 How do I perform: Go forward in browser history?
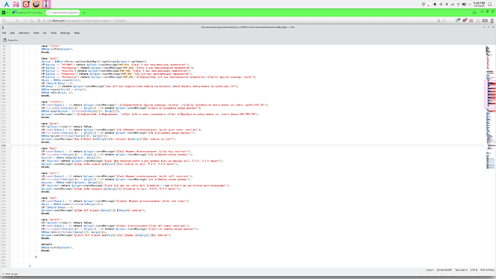[24, 21]
